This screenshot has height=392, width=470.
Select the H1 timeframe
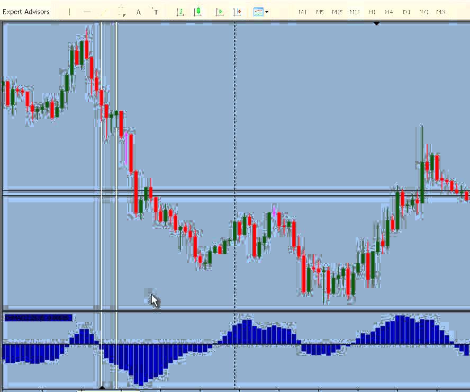point(372,12)
